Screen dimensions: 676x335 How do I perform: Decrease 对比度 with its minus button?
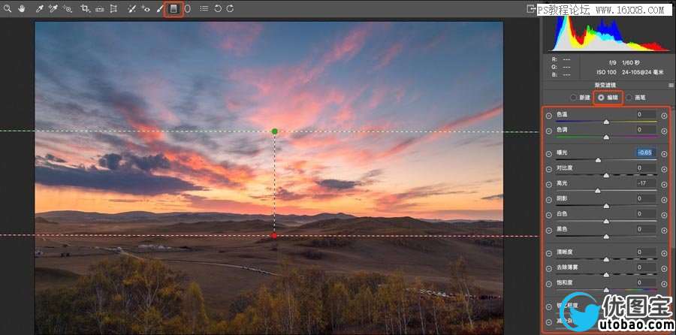(x=548, y=169)
